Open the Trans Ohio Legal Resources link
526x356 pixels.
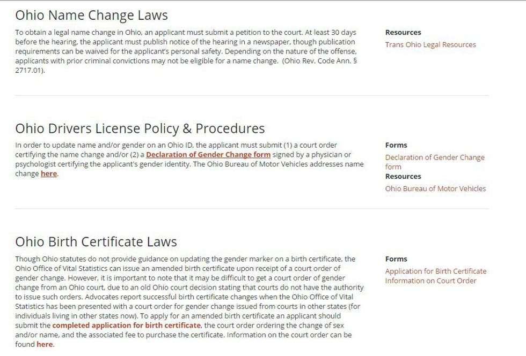coord(430,45)
